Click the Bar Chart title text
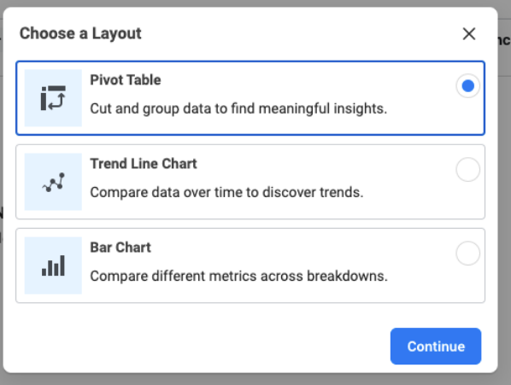This screenshot has width=511, height=385. coord(120,248)
